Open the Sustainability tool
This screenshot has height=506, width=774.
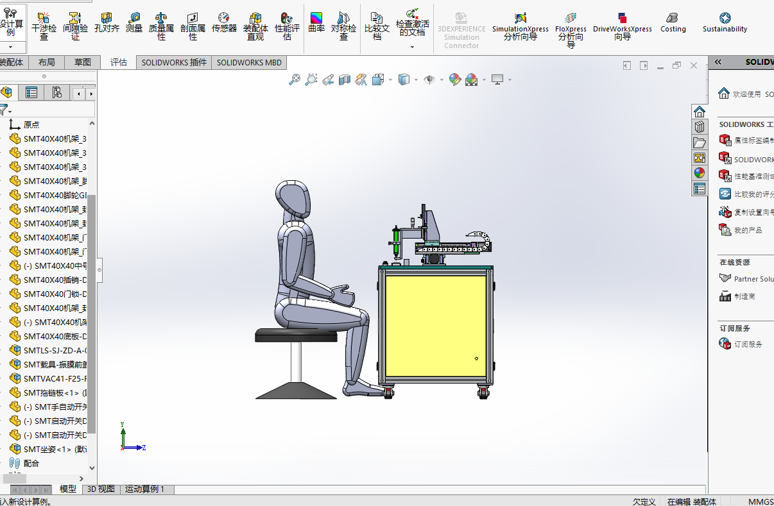[725, 22]
